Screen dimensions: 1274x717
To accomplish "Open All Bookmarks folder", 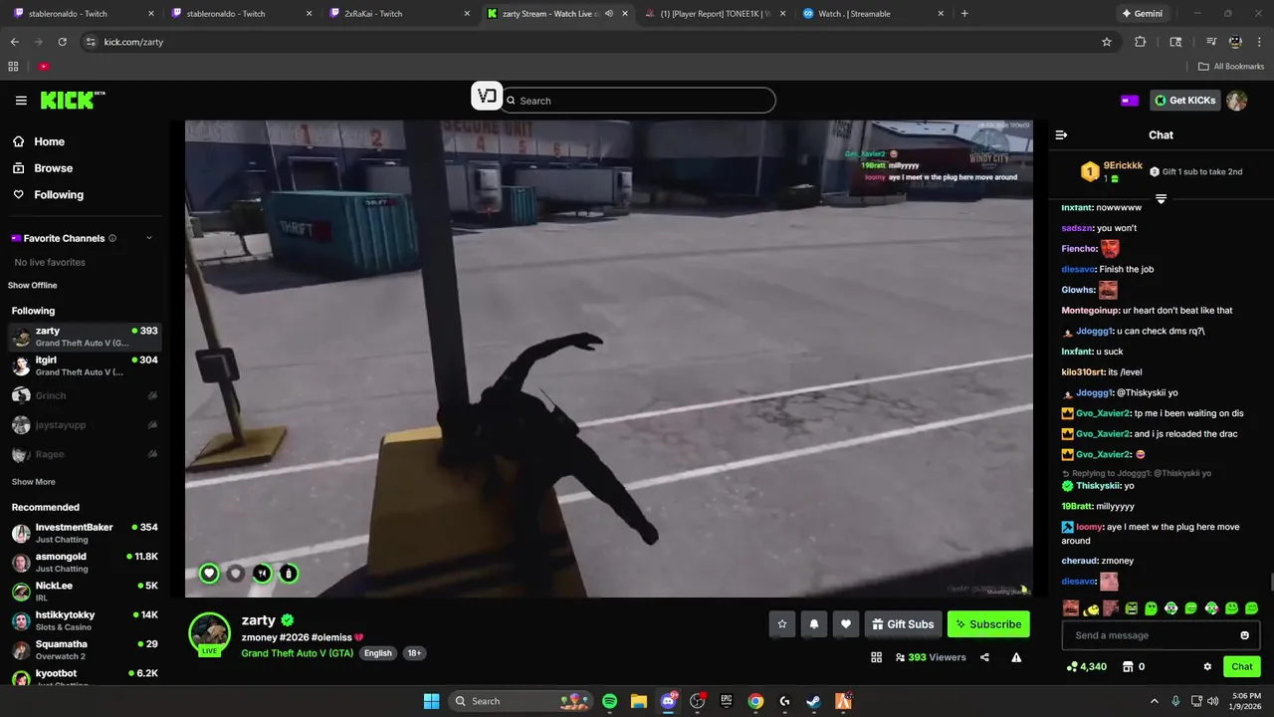I will pos(1231,67).
